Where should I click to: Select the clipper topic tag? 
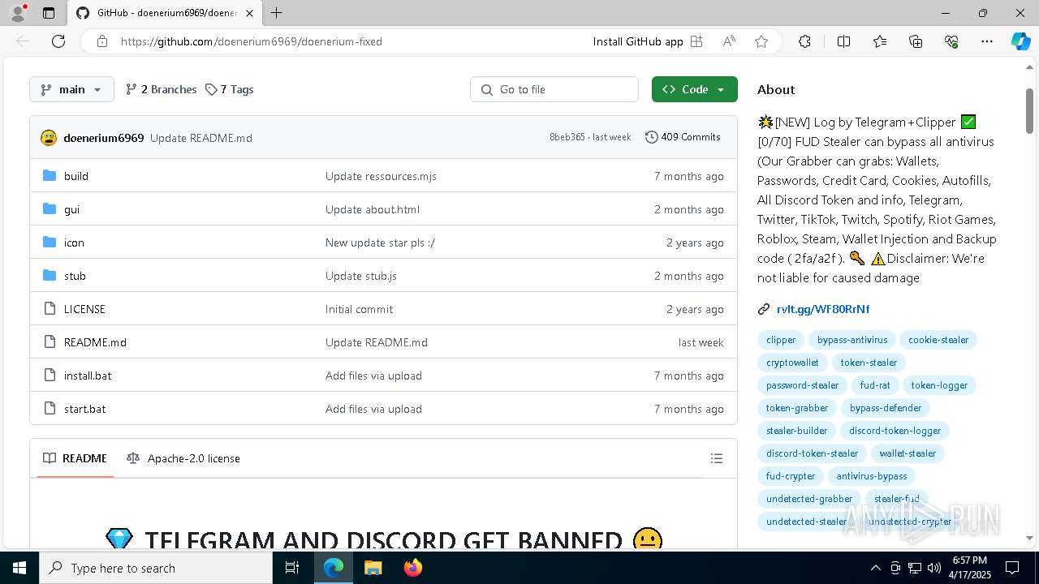tap(781, 340)
